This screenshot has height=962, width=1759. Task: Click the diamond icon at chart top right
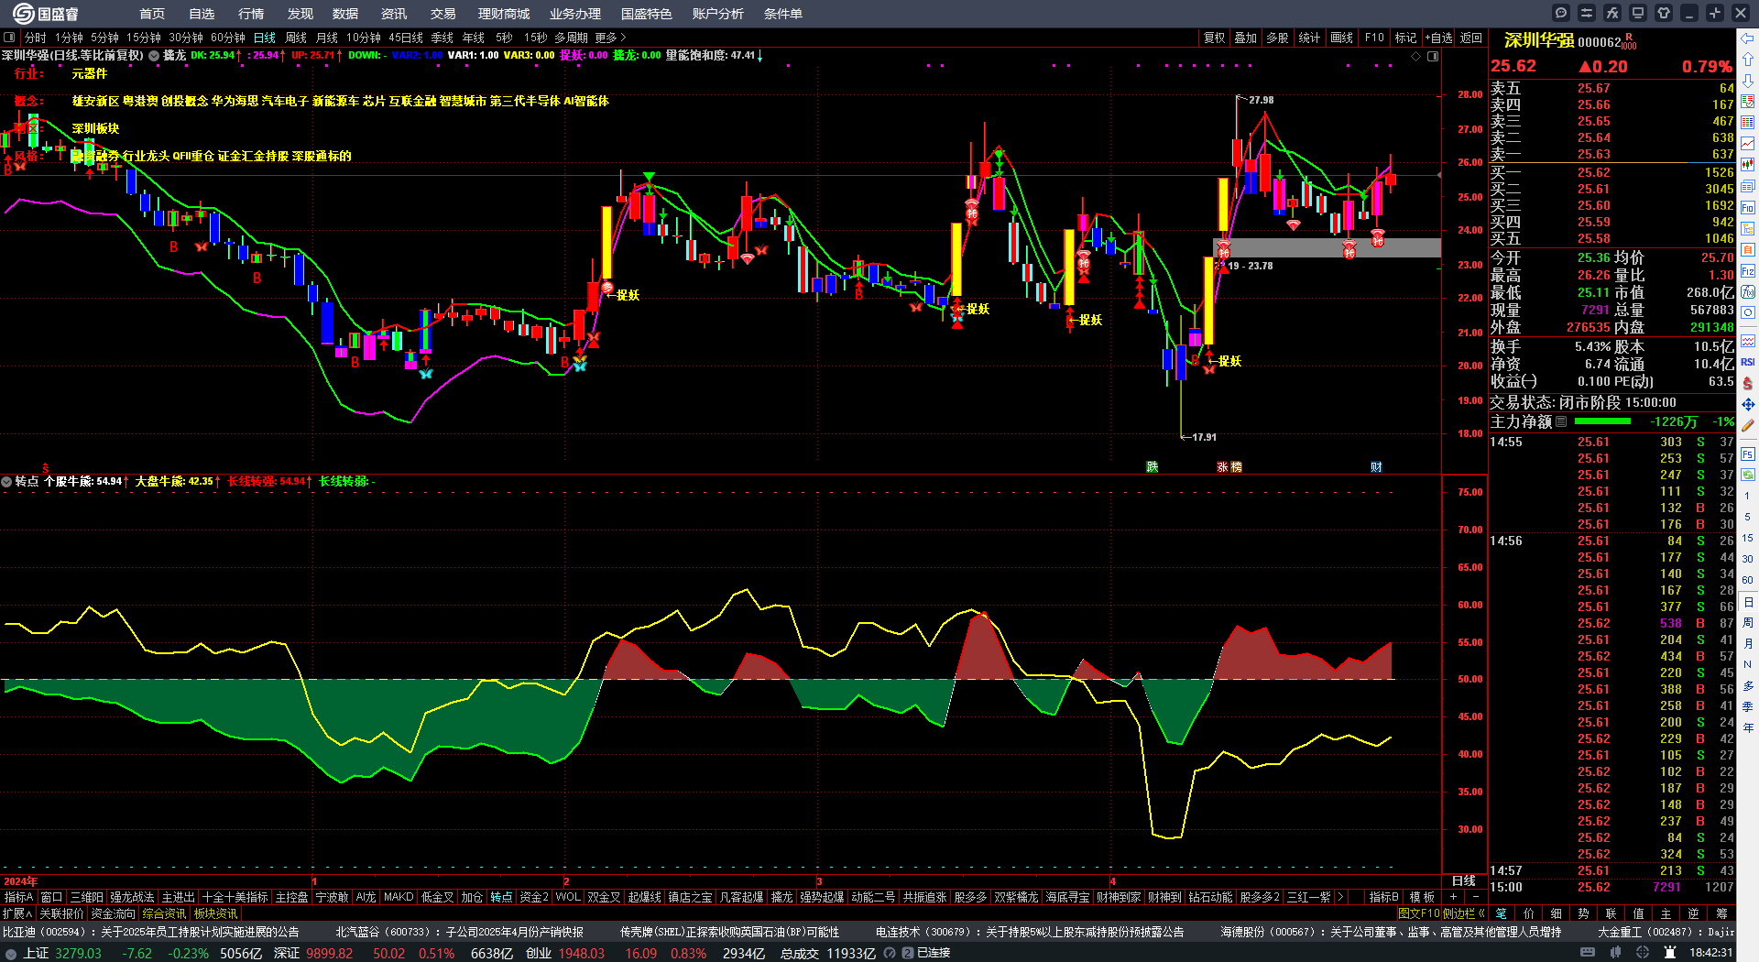click(1416, 56)
